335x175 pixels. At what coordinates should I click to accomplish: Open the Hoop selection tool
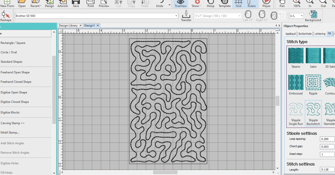click(x=210, y=4)
